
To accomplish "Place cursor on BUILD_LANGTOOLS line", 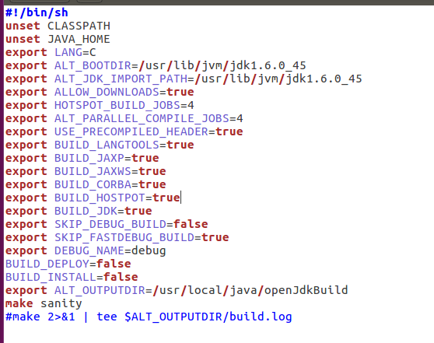I will point(100,145).
